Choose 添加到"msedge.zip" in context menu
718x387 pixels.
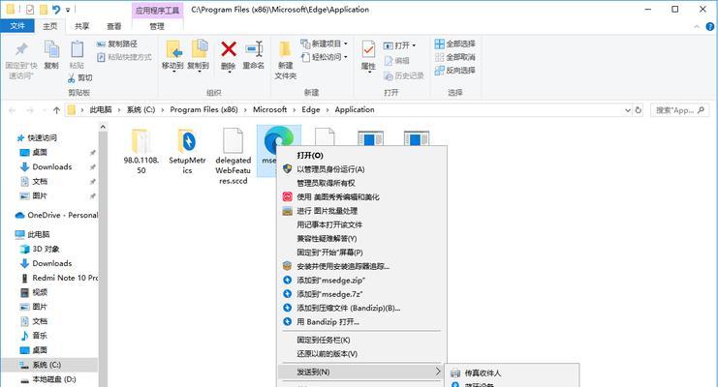click(359, 281)
